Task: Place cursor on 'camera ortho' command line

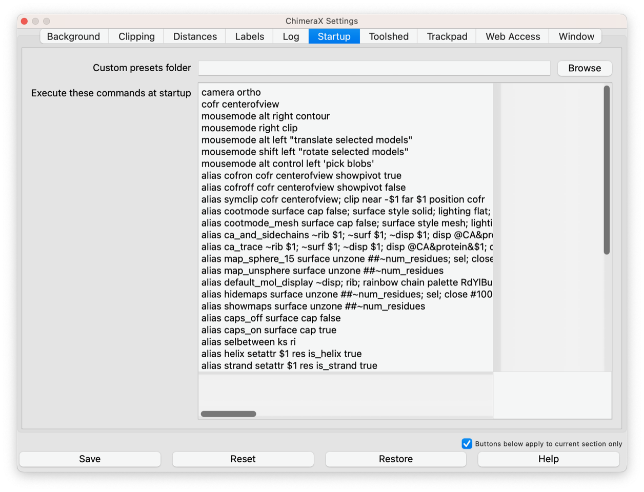Action: point(231,92)
